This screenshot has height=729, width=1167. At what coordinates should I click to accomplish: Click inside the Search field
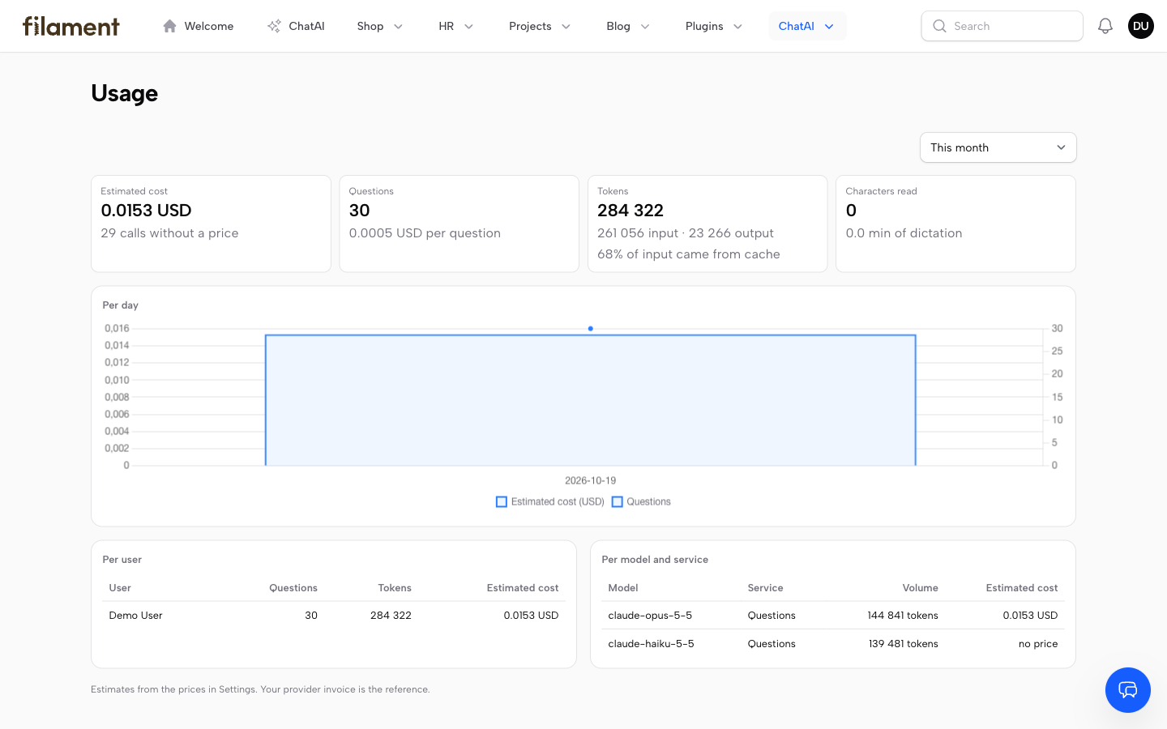[x=1002, y=26]
